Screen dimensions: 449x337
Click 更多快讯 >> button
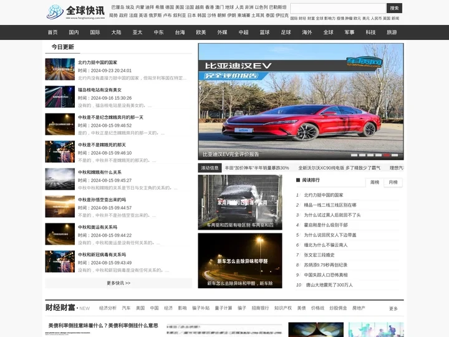[x=118, y=283]
